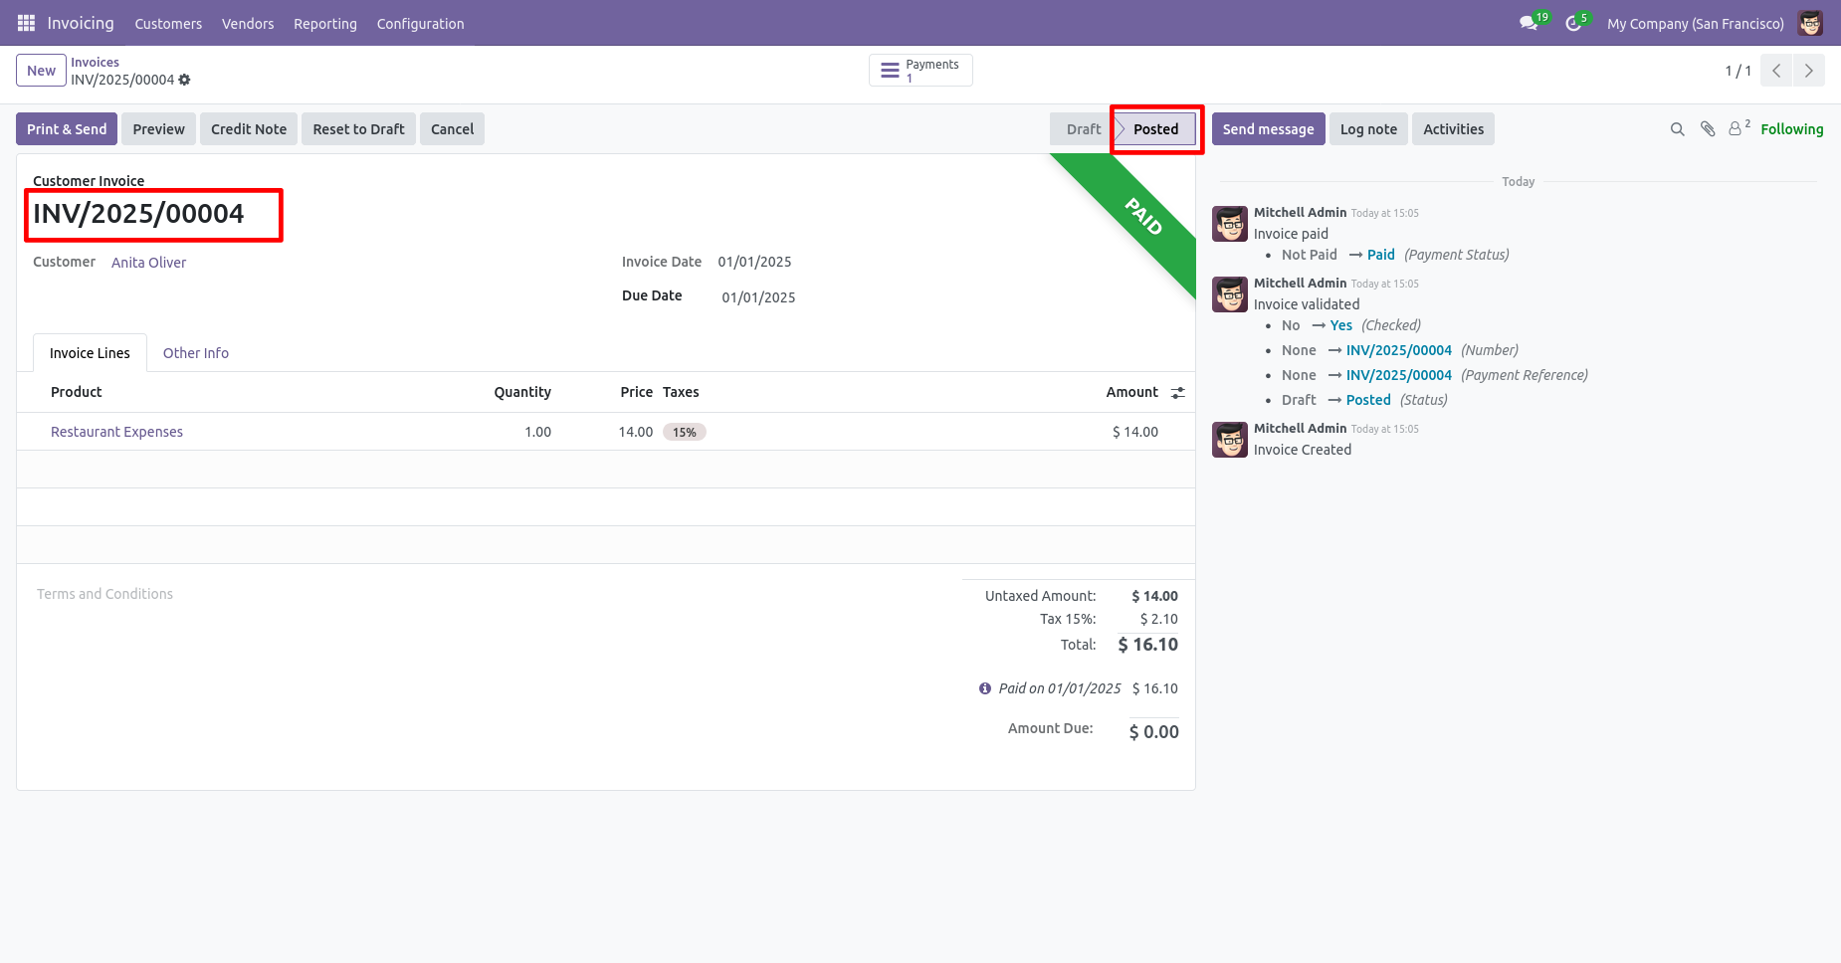Screen dimensions: 1841x963
Task: Open Activities in chatter
Action: click(1453, 129)
